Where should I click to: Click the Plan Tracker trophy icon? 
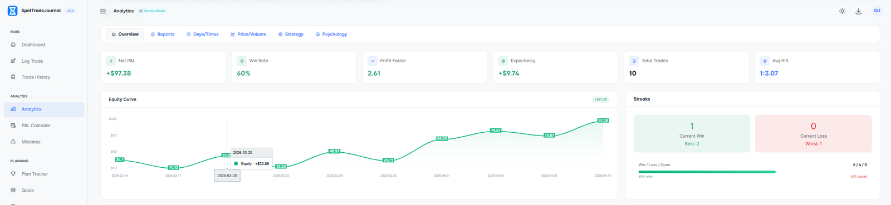pyautogui.click(x=13, y=174)
